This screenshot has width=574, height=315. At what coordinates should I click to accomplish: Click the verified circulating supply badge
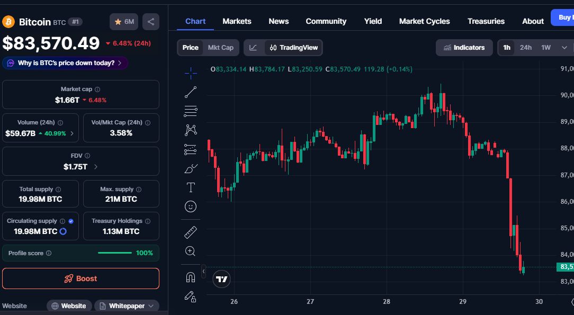71,221
